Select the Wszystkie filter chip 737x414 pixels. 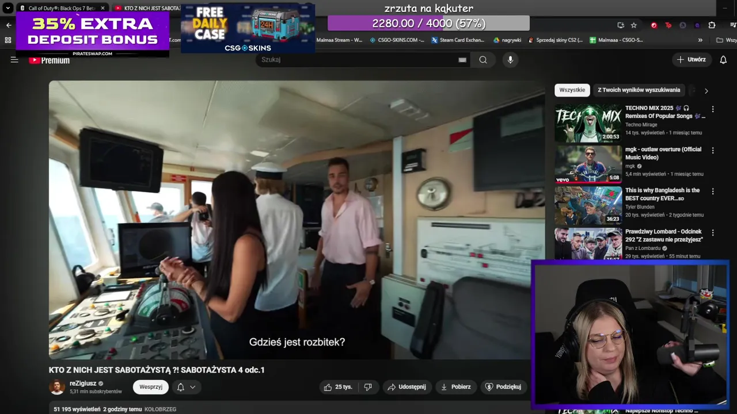tap(572, 90)
